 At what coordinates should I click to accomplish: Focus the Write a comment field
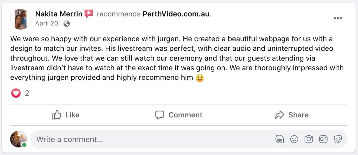coord(130,139)
